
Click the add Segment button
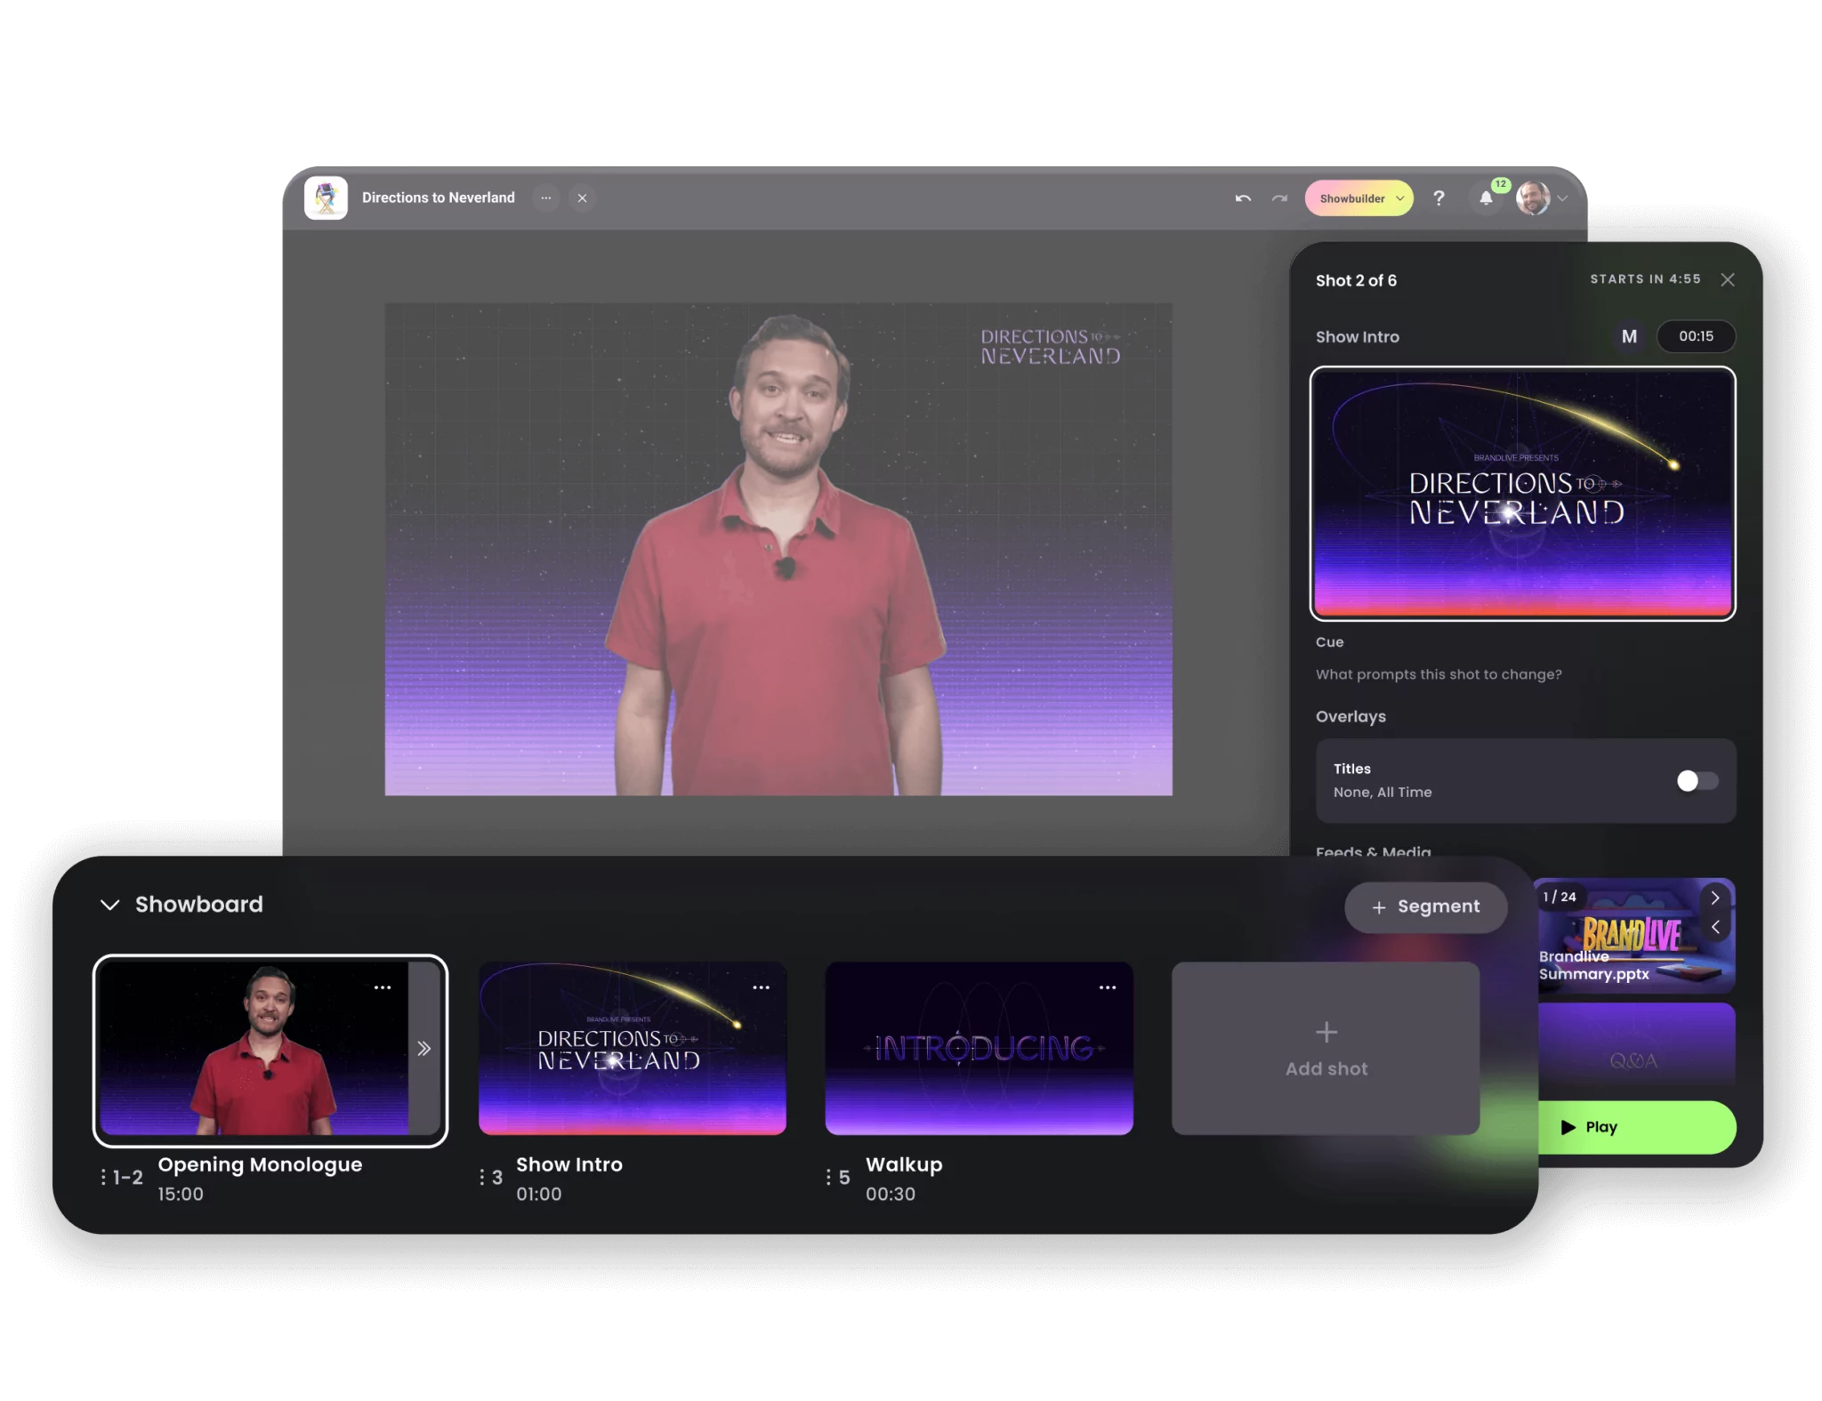[x=1425, y=906]
